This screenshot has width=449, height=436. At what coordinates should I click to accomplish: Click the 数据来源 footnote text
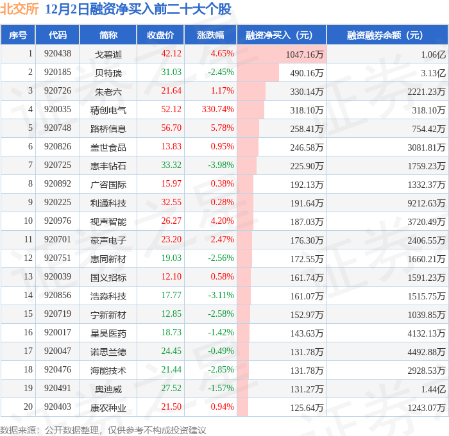(103, 430)
